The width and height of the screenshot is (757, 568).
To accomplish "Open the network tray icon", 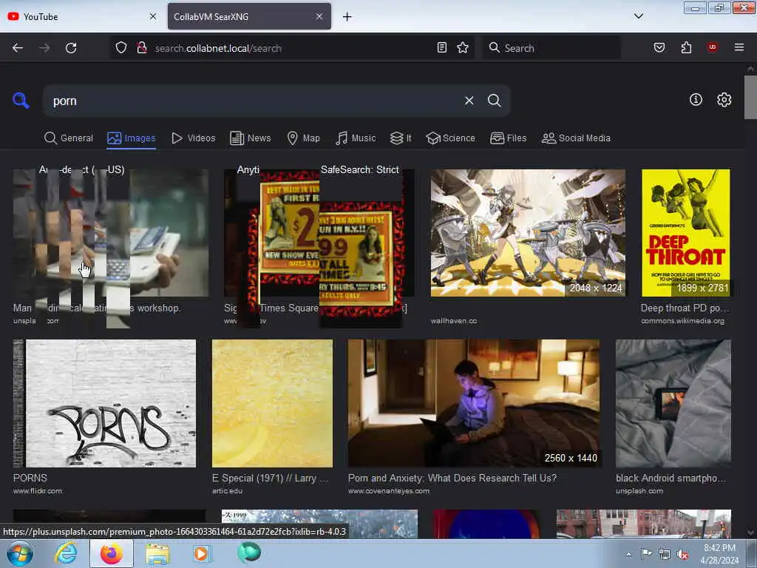I will (x=665, y=555).
